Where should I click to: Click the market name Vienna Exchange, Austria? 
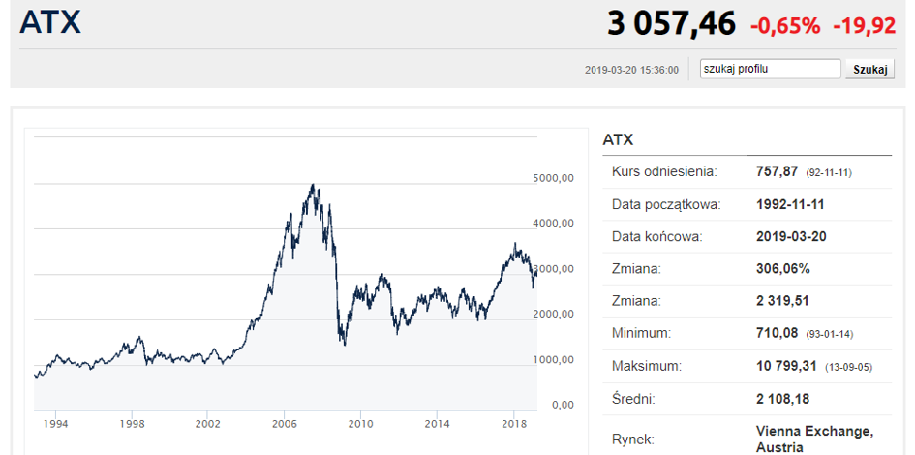814,440
